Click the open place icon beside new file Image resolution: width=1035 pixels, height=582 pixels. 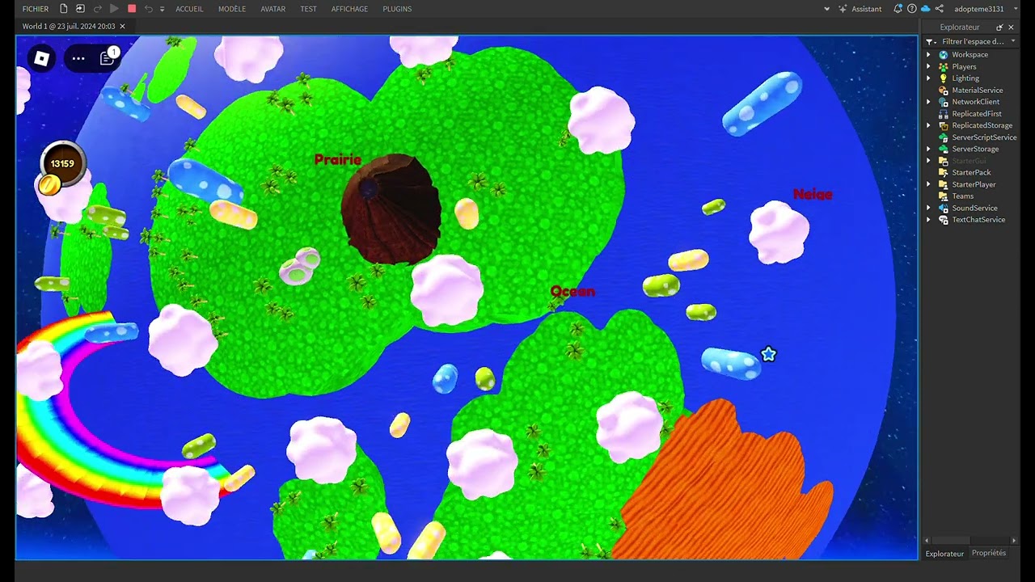click(80, 9)
